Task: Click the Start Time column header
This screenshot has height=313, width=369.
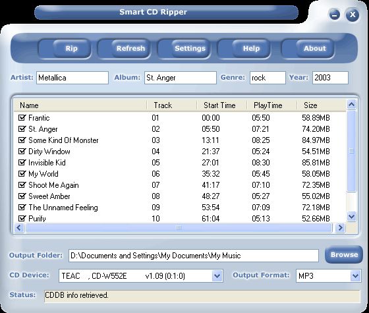Action: tap(222, 105)
